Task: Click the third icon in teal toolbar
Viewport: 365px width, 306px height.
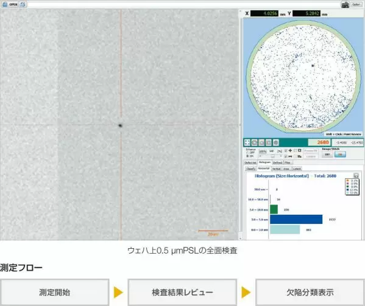Action: (261, 142)
